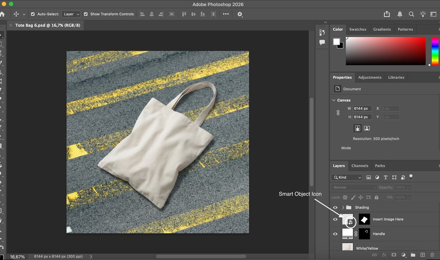
Task: Expand the Shading layer group
Action: 342,208
